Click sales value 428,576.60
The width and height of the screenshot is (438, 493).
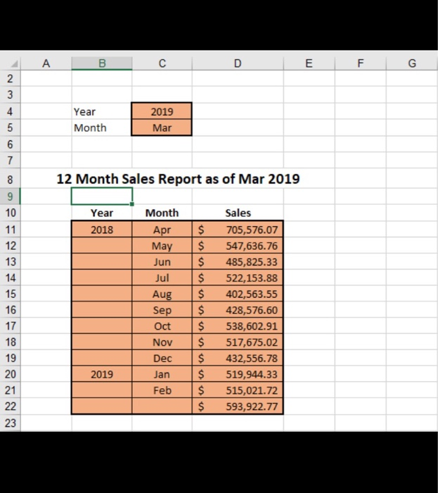click(238, 310)
